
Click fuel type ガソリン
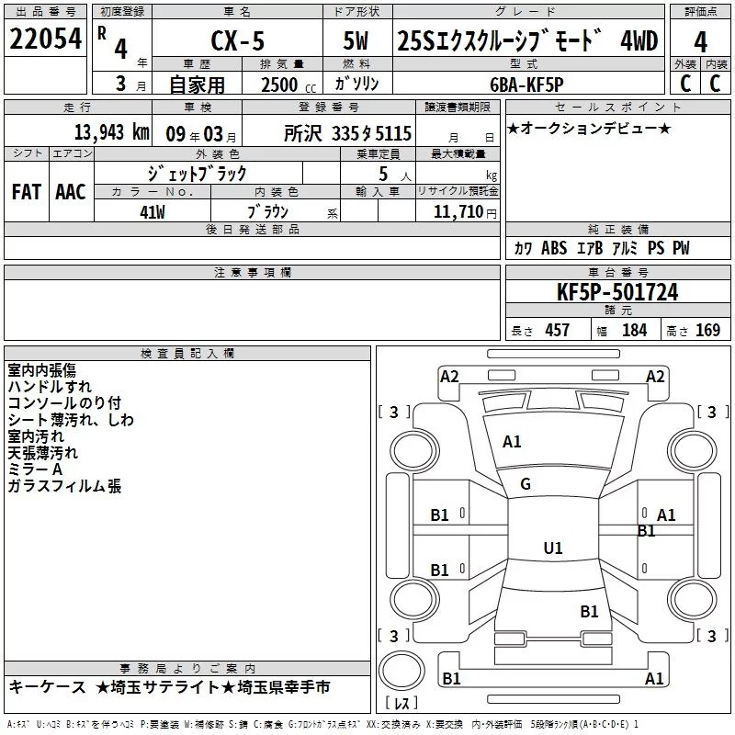356,84
